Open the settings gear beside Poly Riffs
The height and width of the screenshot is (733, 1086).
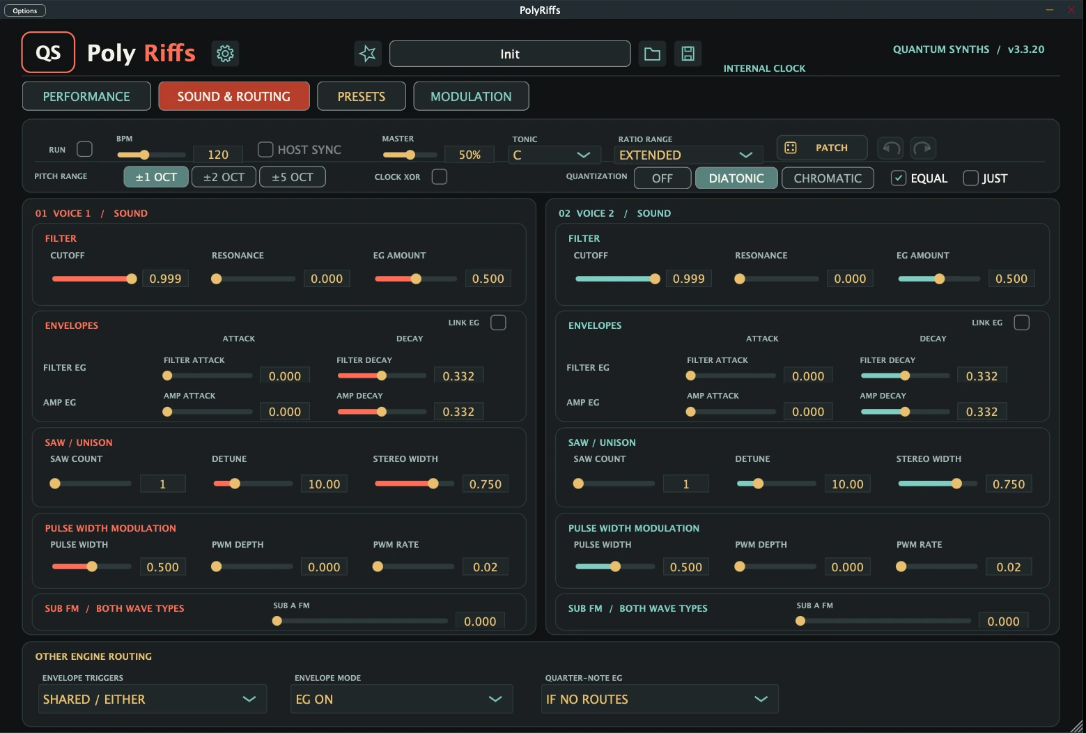(x=225, y=54)
